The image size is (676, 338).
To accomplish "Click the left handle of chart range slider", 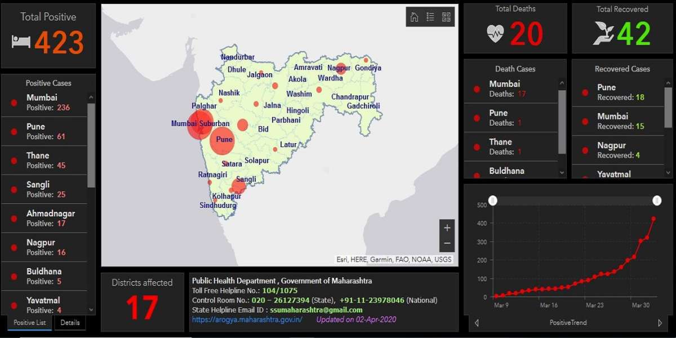I will click(x=493, y=201).
